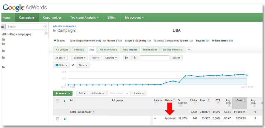The width and height of the screenshot is (265, 128).
Task: Click the download report icon
Action: 135,58
